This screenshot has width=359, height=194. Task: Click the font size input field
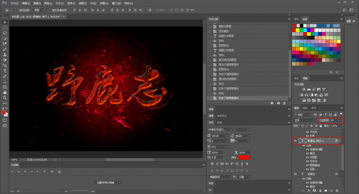point(218,135)
